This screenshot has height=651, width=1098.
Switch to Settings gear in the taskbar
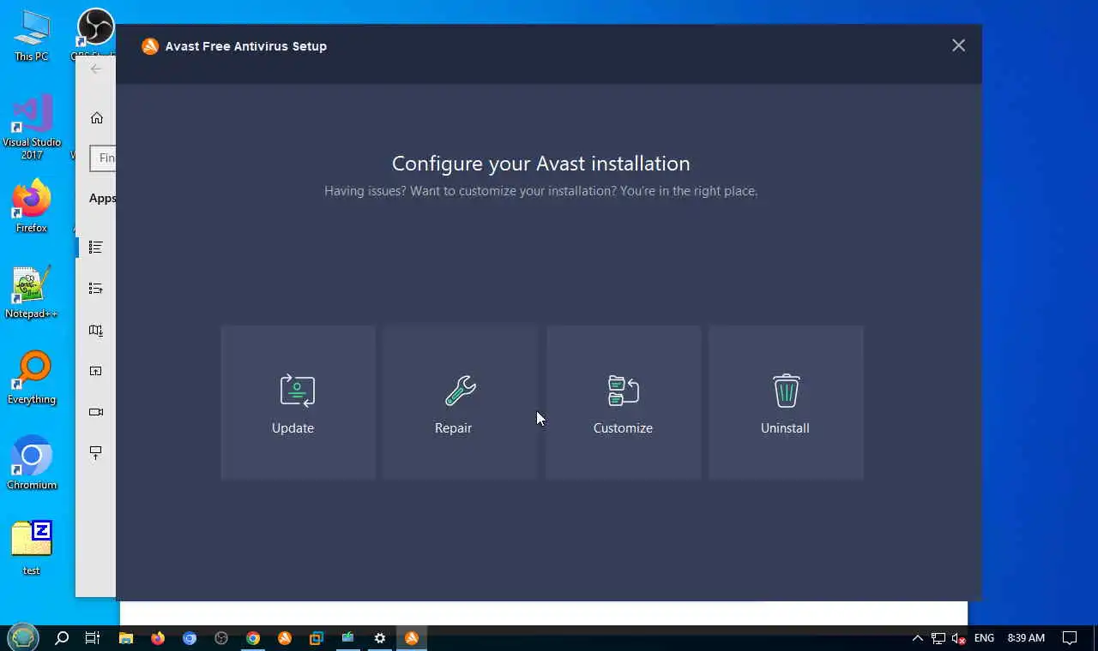(380, 637)
